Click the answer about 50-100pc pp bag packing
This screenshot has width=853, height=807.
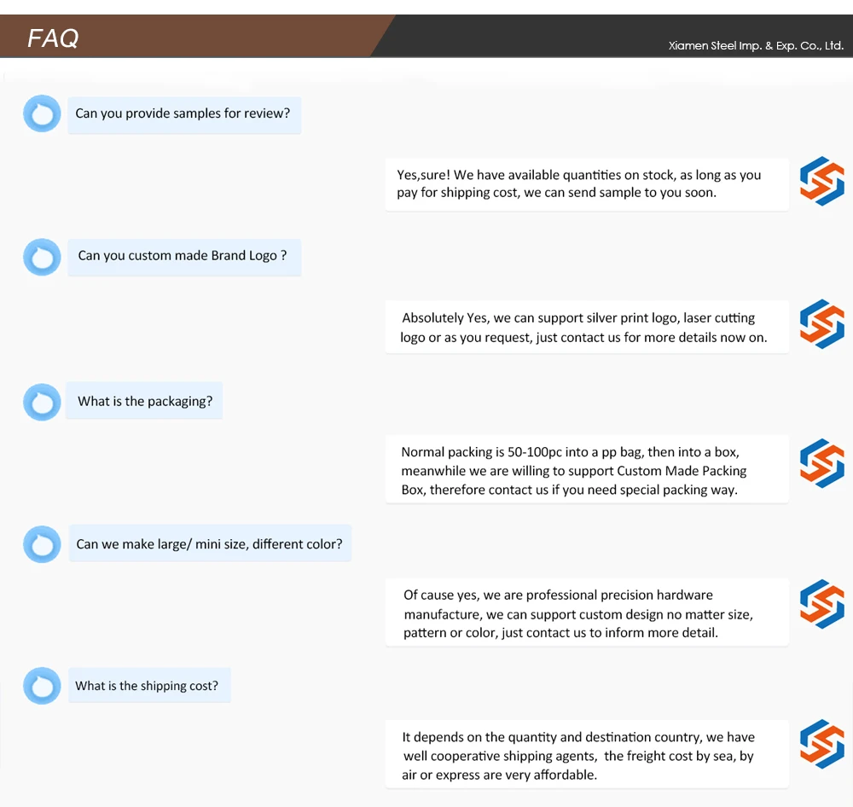click(586, 471)
